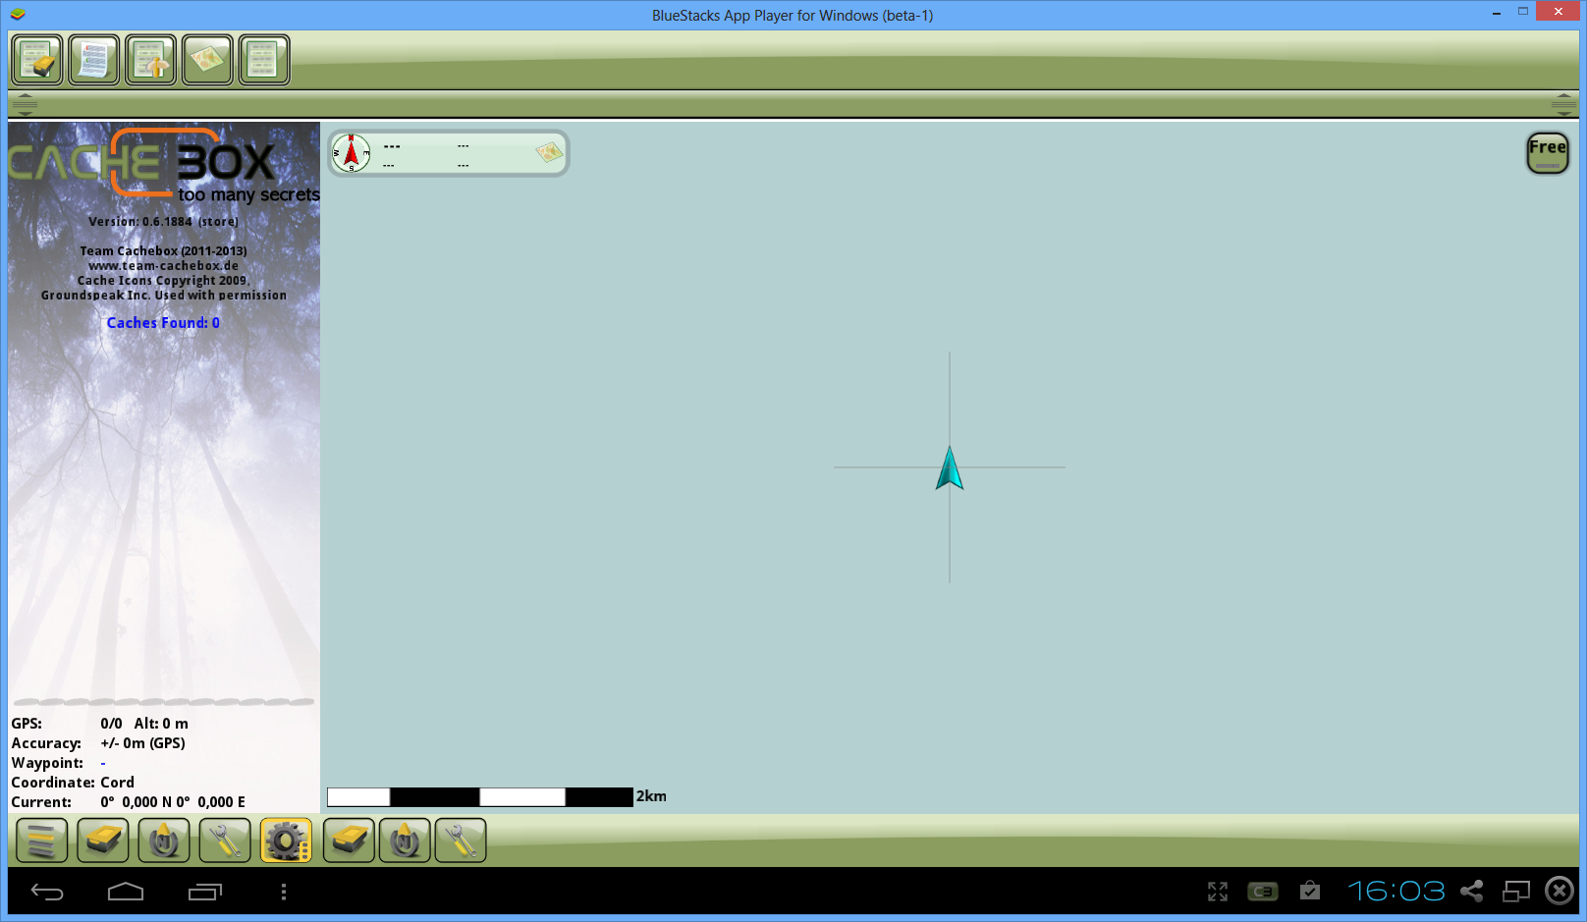Click the BlueStacks window switch icon

1516,892
